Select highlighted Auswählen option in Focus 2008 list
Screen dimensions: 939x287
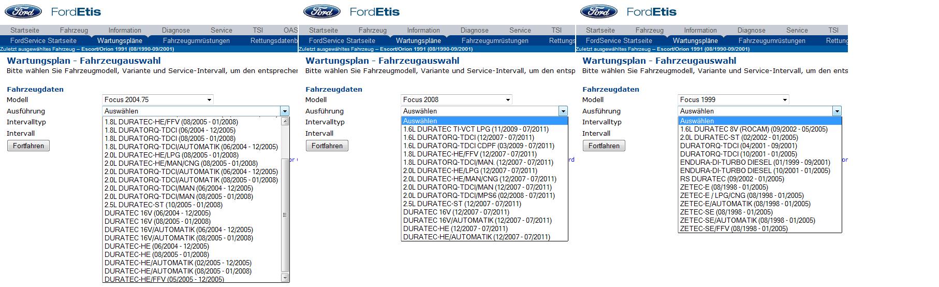[485, 121]
